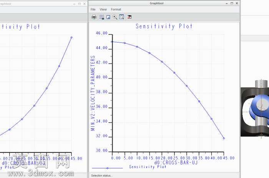This screenshot has height=178, width=269.
Task: Select data point at x 25.00 in right plot
Action: [x=174, y=73]
